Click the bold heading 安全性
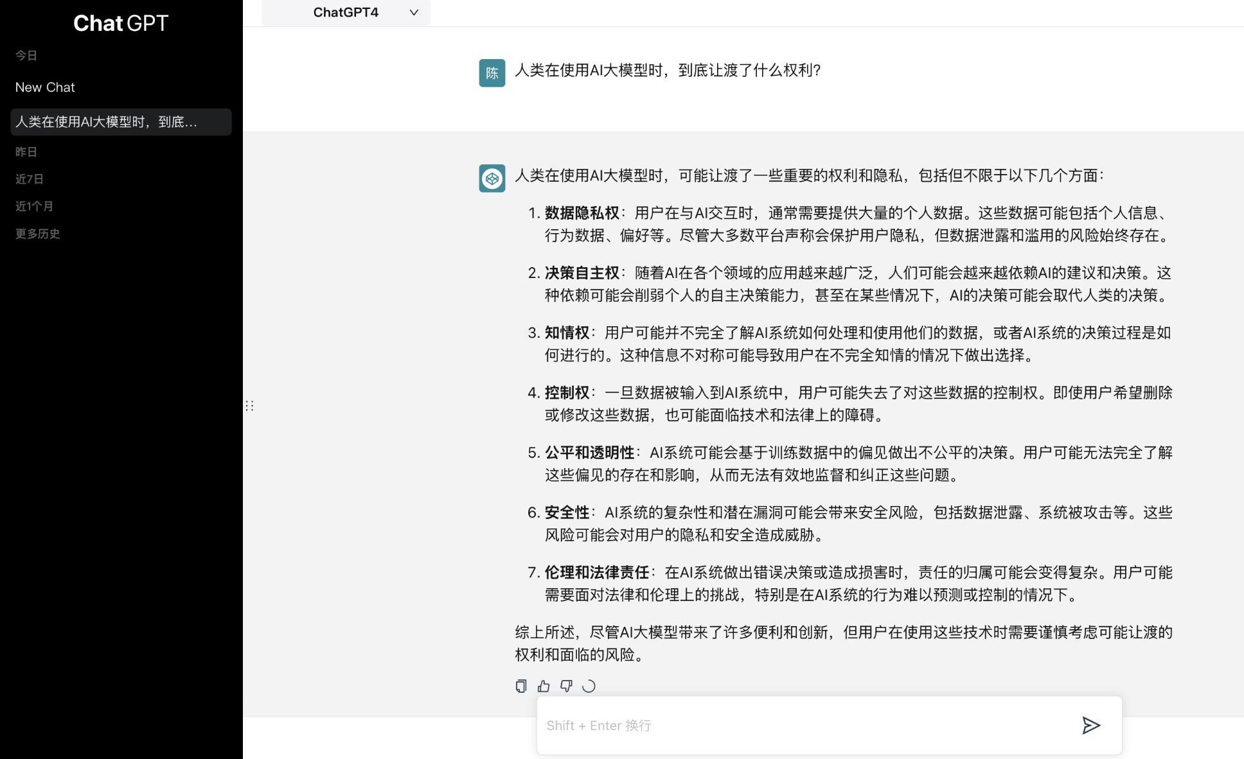Viewport: 1244px width, 759px height. tap(567, 512)
